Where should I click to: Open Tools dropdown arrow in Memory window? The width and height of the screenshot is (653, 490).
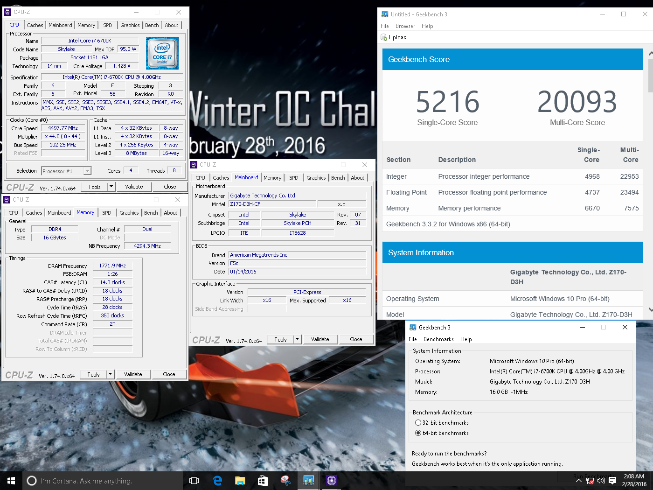coord(110,374)
